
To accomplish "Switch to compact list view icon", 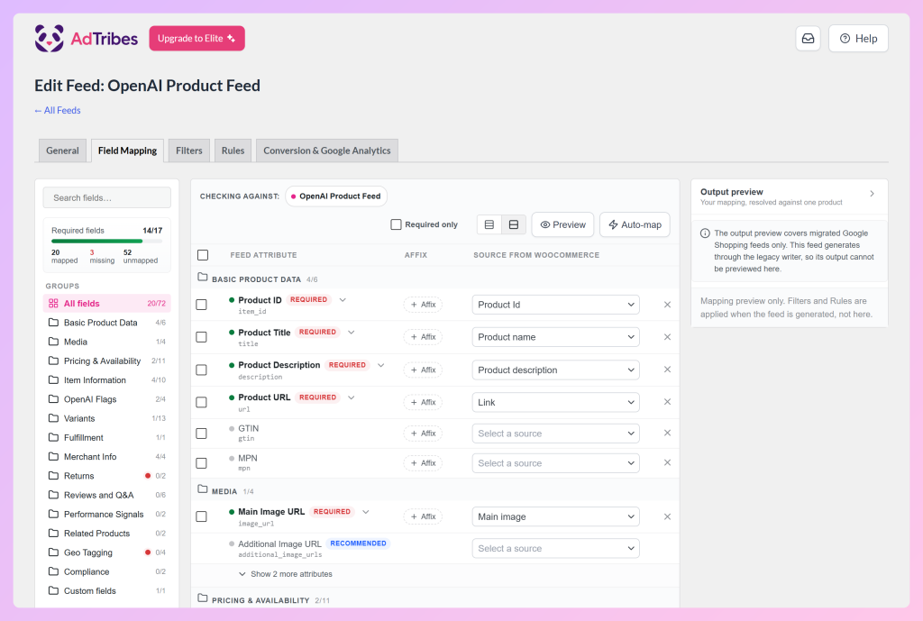I will [x=489, y=224].
